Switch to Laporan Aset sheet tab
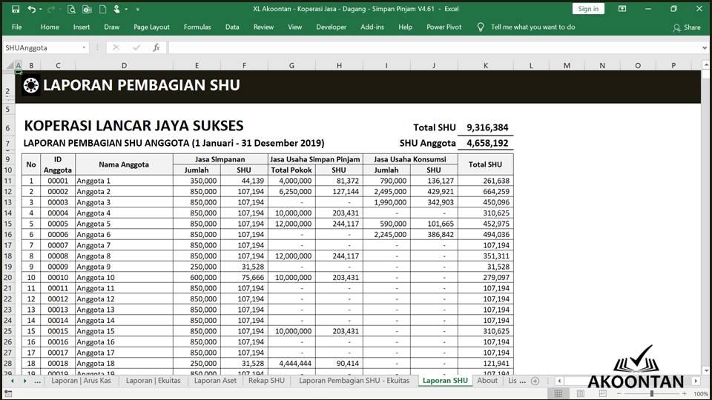 215,381
